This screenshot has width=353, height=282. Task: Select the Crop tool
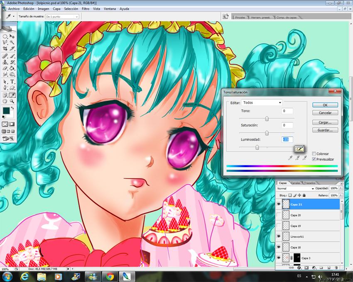(x=5, y=48)
